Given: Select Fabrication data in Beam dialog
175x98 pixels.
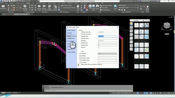Looking at the screenshot, I should coord(71,38).
